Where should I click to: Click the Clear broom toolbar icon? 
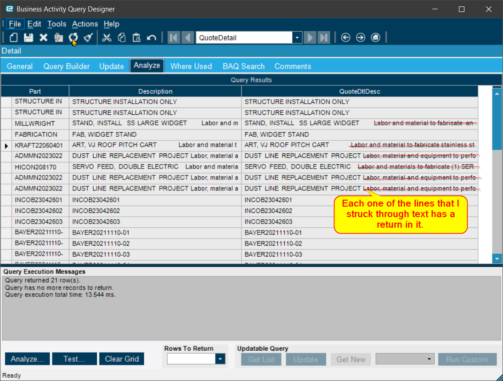(88, 38)
